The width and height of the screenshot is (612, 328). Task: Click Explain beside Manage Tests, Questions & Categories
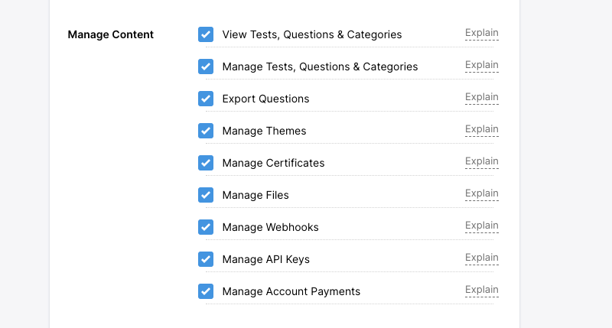481,65
